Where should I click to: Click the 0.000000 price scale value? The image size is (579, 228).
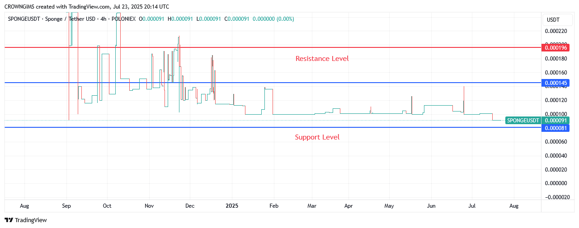click(x=555, y=183)
